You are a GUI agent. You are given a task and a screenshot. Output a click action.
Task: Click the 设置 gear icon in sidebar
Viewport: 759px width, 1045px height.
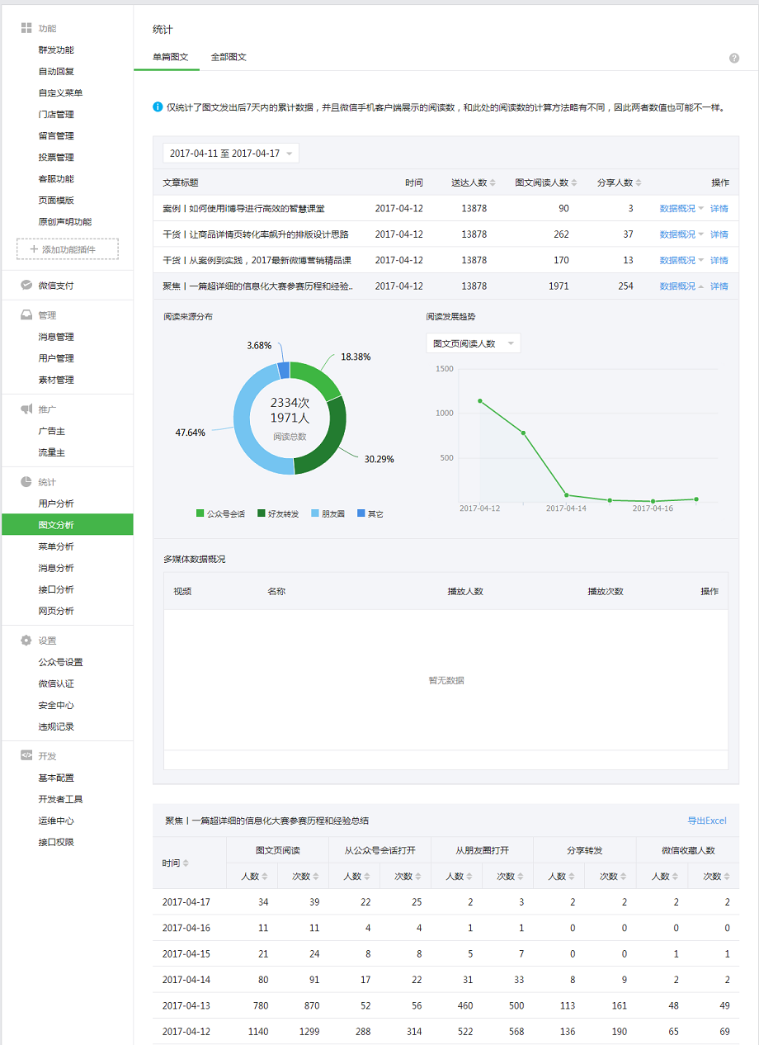[26, 641]
